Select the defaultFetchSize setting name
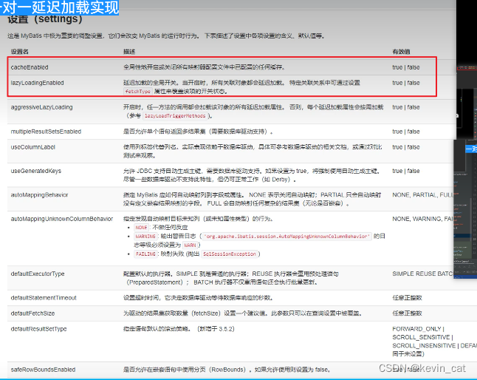 pos(32,313)
